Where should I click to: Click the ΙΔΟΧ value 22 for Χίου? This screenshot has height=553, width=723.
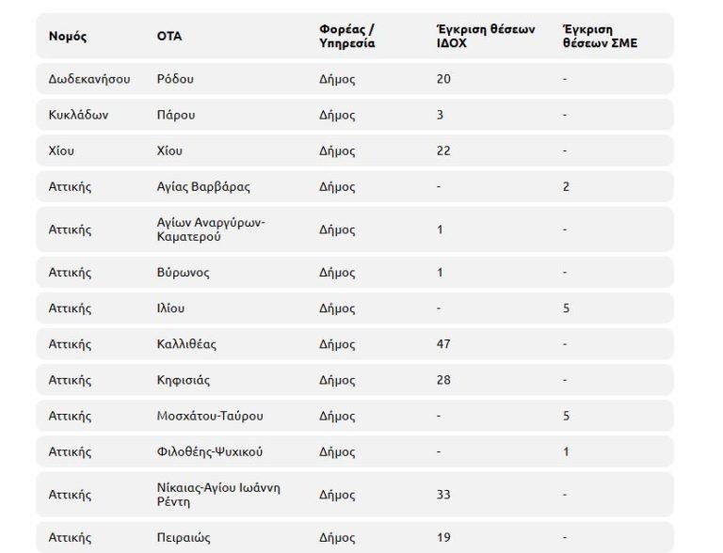click(x=443, y=150)
